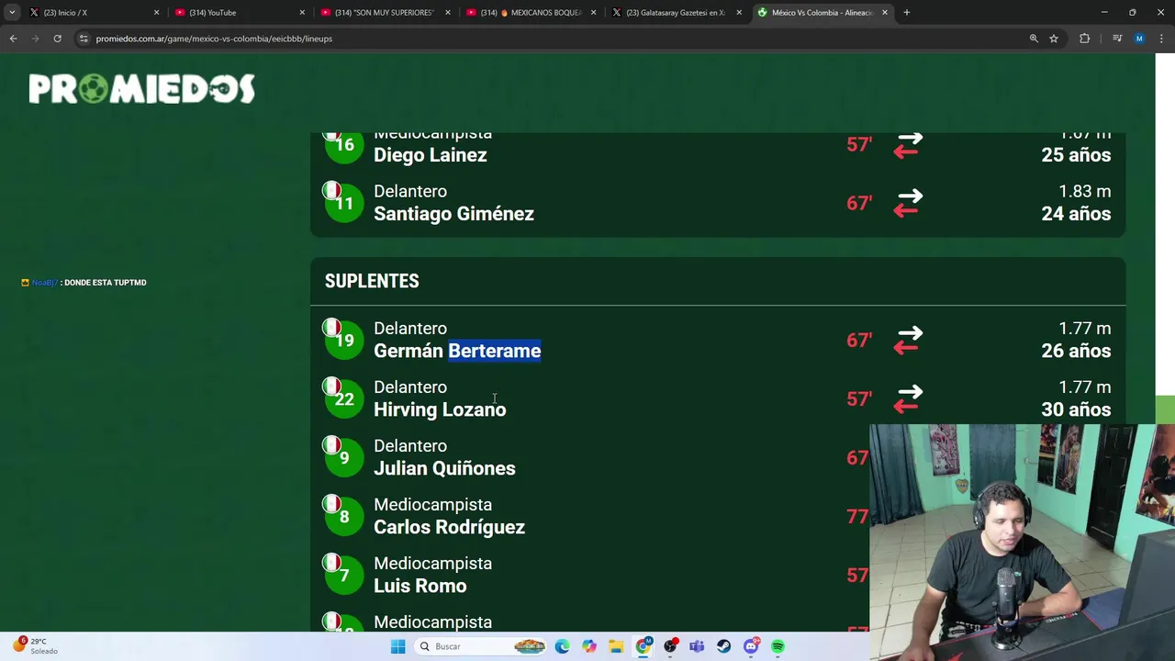Click player name Carlos Rodríguez
This screenshot has width=1175, height=661.
coord(449,527)
